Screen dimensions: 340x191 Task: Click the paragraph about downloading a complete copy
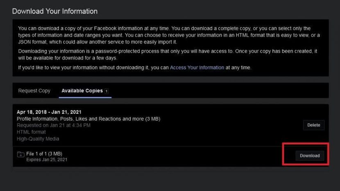click(x=164, y=28)
